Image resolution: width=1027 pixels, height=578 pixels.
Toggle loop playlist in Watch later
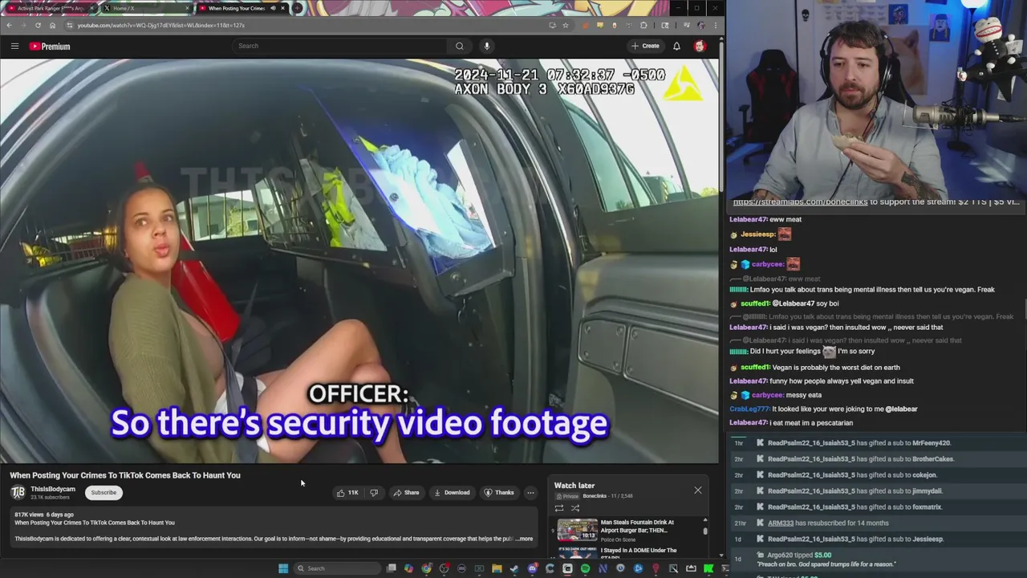(x=559, y=507)
